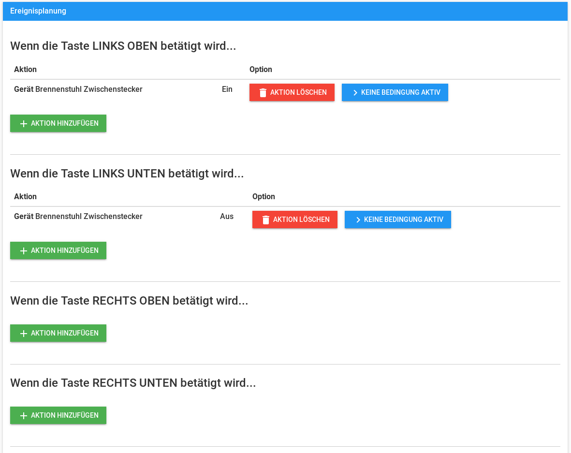The image size is (571, 453).
Task: Select Brennenstuhl Zwischenstecker in LINKS UNTEN row
Action: pos(88,217)
